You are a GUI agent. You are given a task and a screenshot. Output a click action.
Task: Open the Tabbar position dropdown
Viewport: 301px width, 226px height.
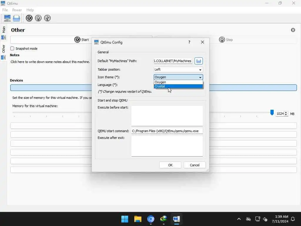(178, 69)
